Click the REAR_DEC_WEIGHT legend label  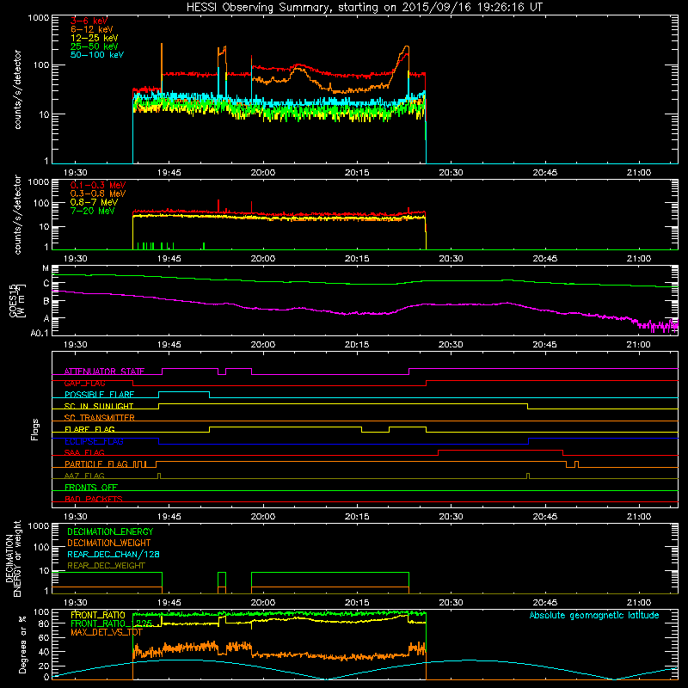pos(106,566)
